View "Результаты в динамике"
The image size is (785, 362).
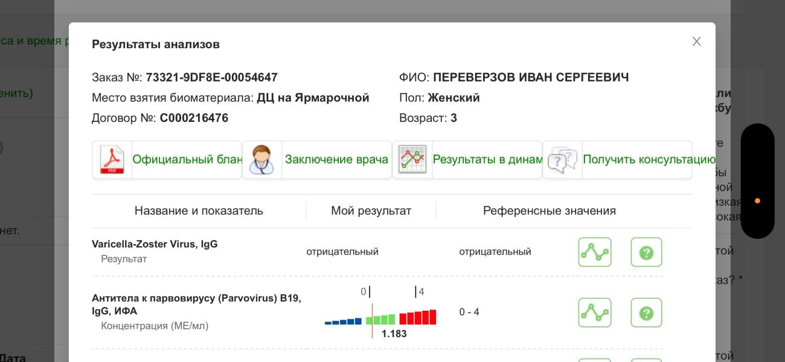click(x=487, y=160)
